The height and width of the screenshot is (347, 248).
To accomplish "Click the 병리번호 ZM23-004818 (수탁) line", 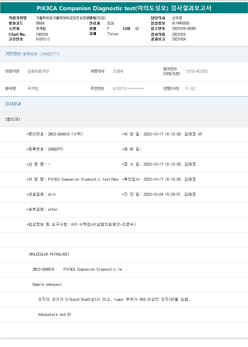I will coord(55,134).
